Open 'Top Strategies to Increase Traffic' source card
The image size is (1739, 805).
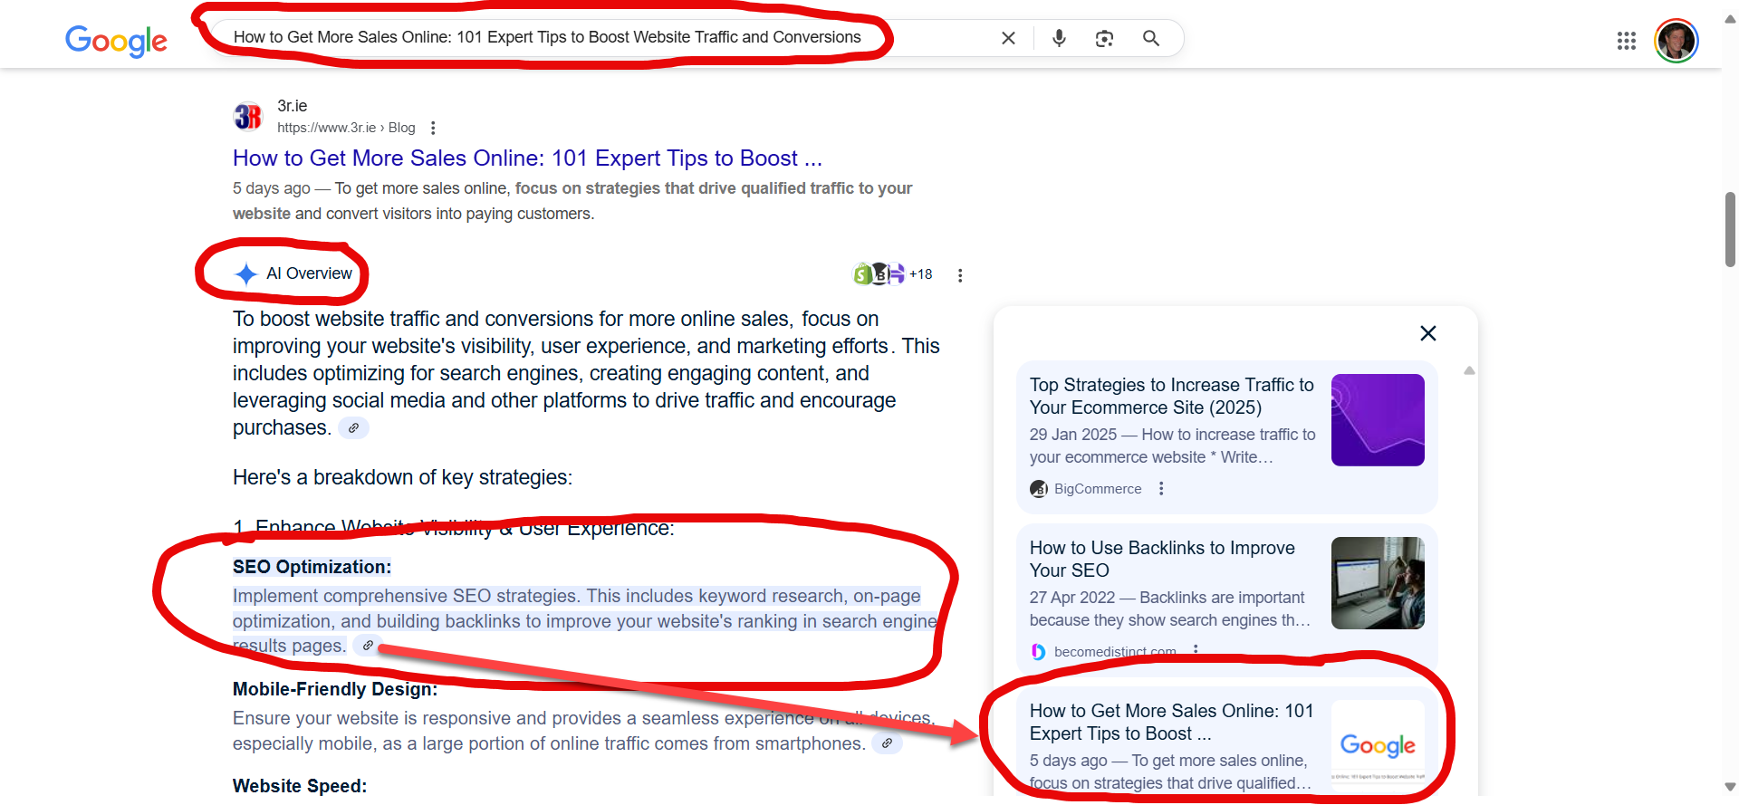pos(1226,436)
